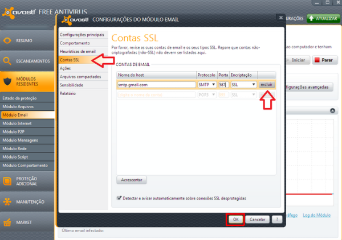Image resolution: width=342 pixels, height=240 pixels.
Task: Click the Manutenção asterisk icon
Action: pos(7,202)
